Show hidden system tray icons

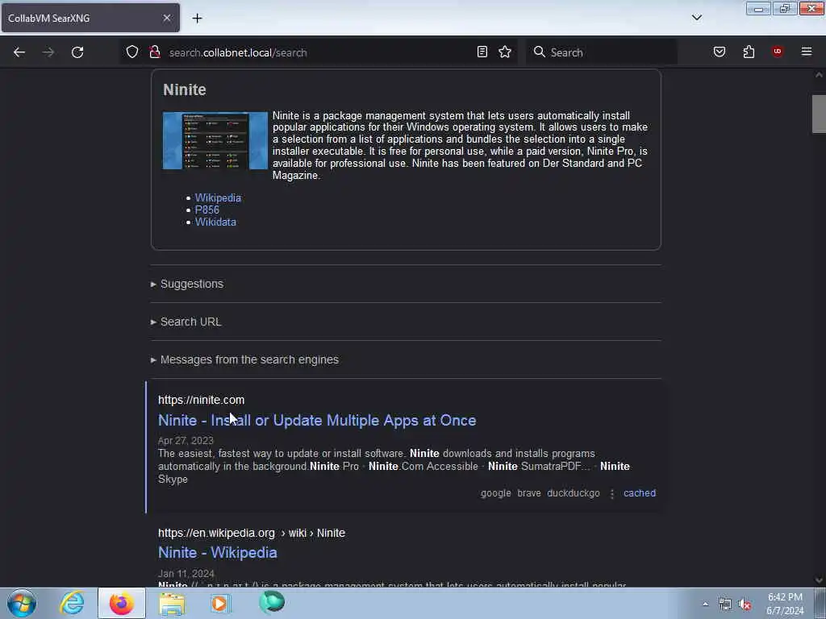point(705,604)
